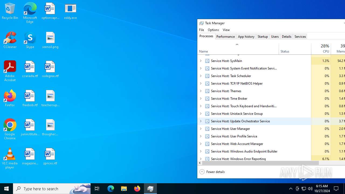345x194 pixels.
Task: Click the Task Manager taskbar button
Action: point(150,189)
